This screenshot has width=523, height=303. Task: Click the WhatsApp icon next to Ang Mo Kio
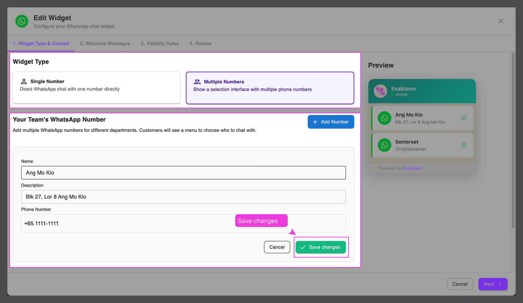[384, 118]
